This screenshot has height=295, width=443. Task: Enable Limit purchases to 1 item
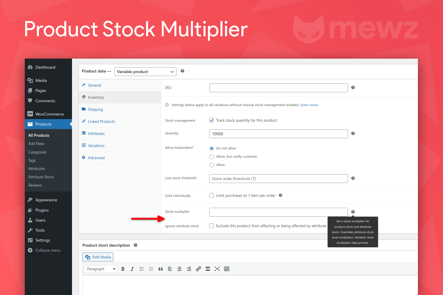(212, 195)
